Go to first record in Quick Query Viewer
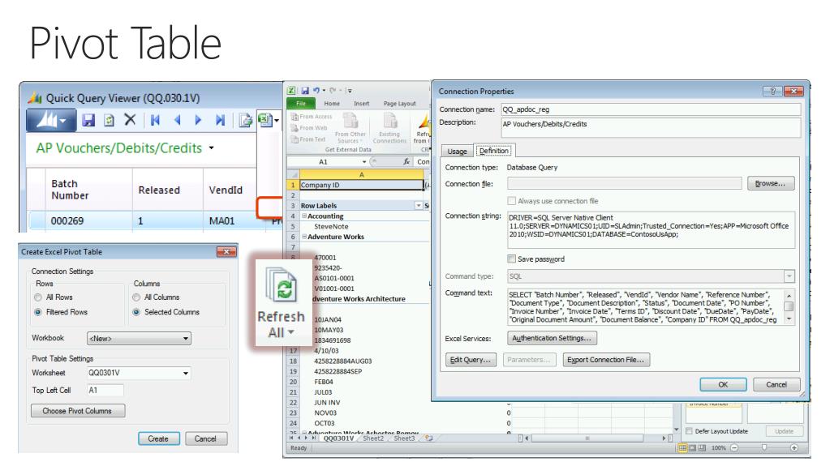 (x=155, y=121)
